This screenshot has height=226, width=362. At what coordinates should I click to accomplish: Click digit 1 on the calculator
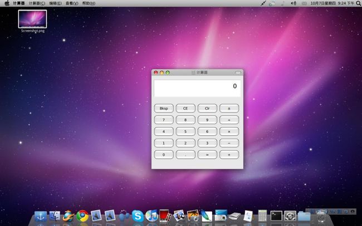164,143
